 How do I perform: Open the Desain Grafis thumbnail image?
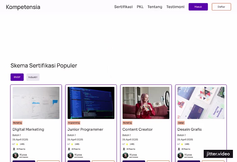point(201,103)
